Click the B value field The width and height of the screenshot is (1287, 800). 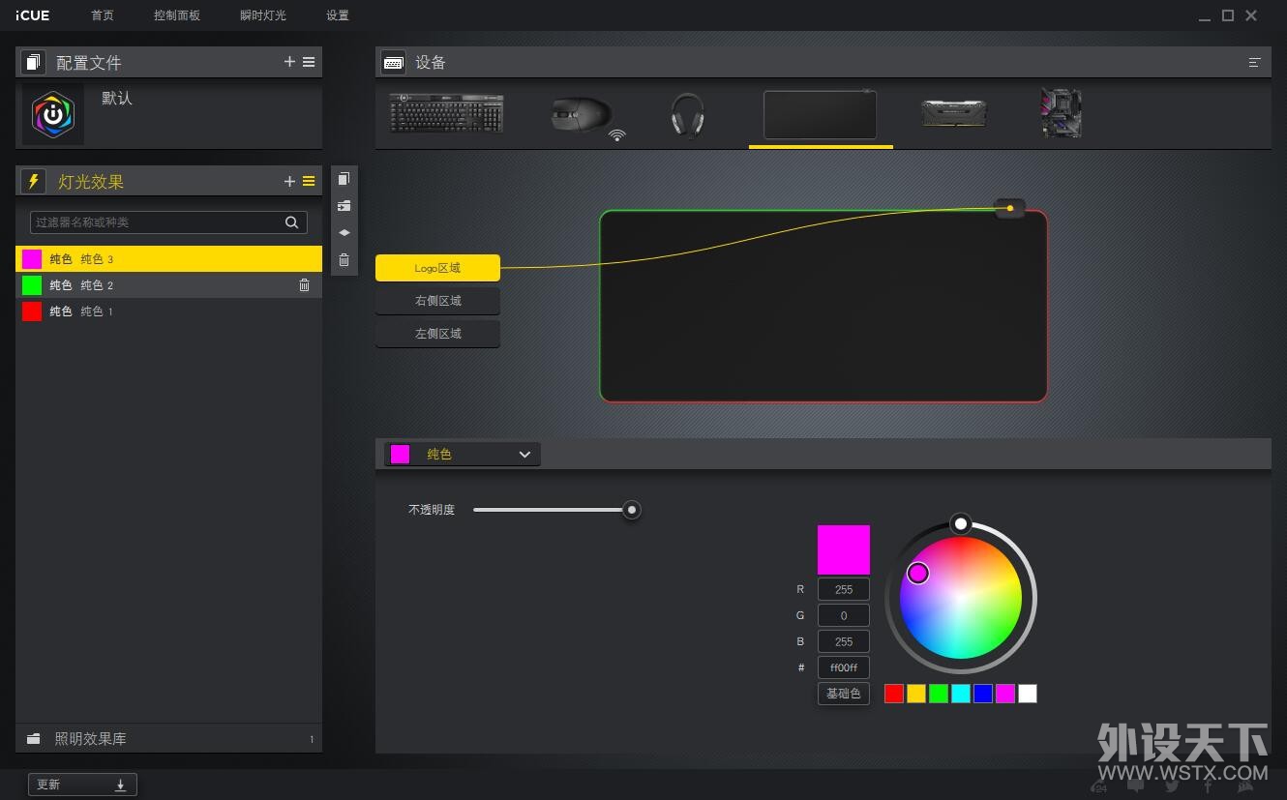pos(844,641)
